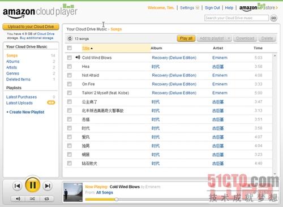This screenshot has height=207, width=283.
Task: Open the Amazon MP3 store logo link
Action: [x=259, y=7]
